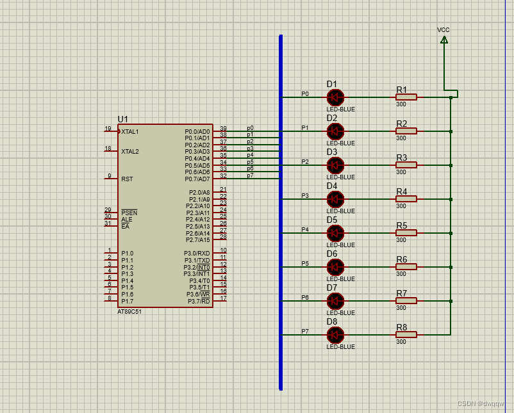
Task: Select the D7 LED symbol
Action: [x=335, y=301]
